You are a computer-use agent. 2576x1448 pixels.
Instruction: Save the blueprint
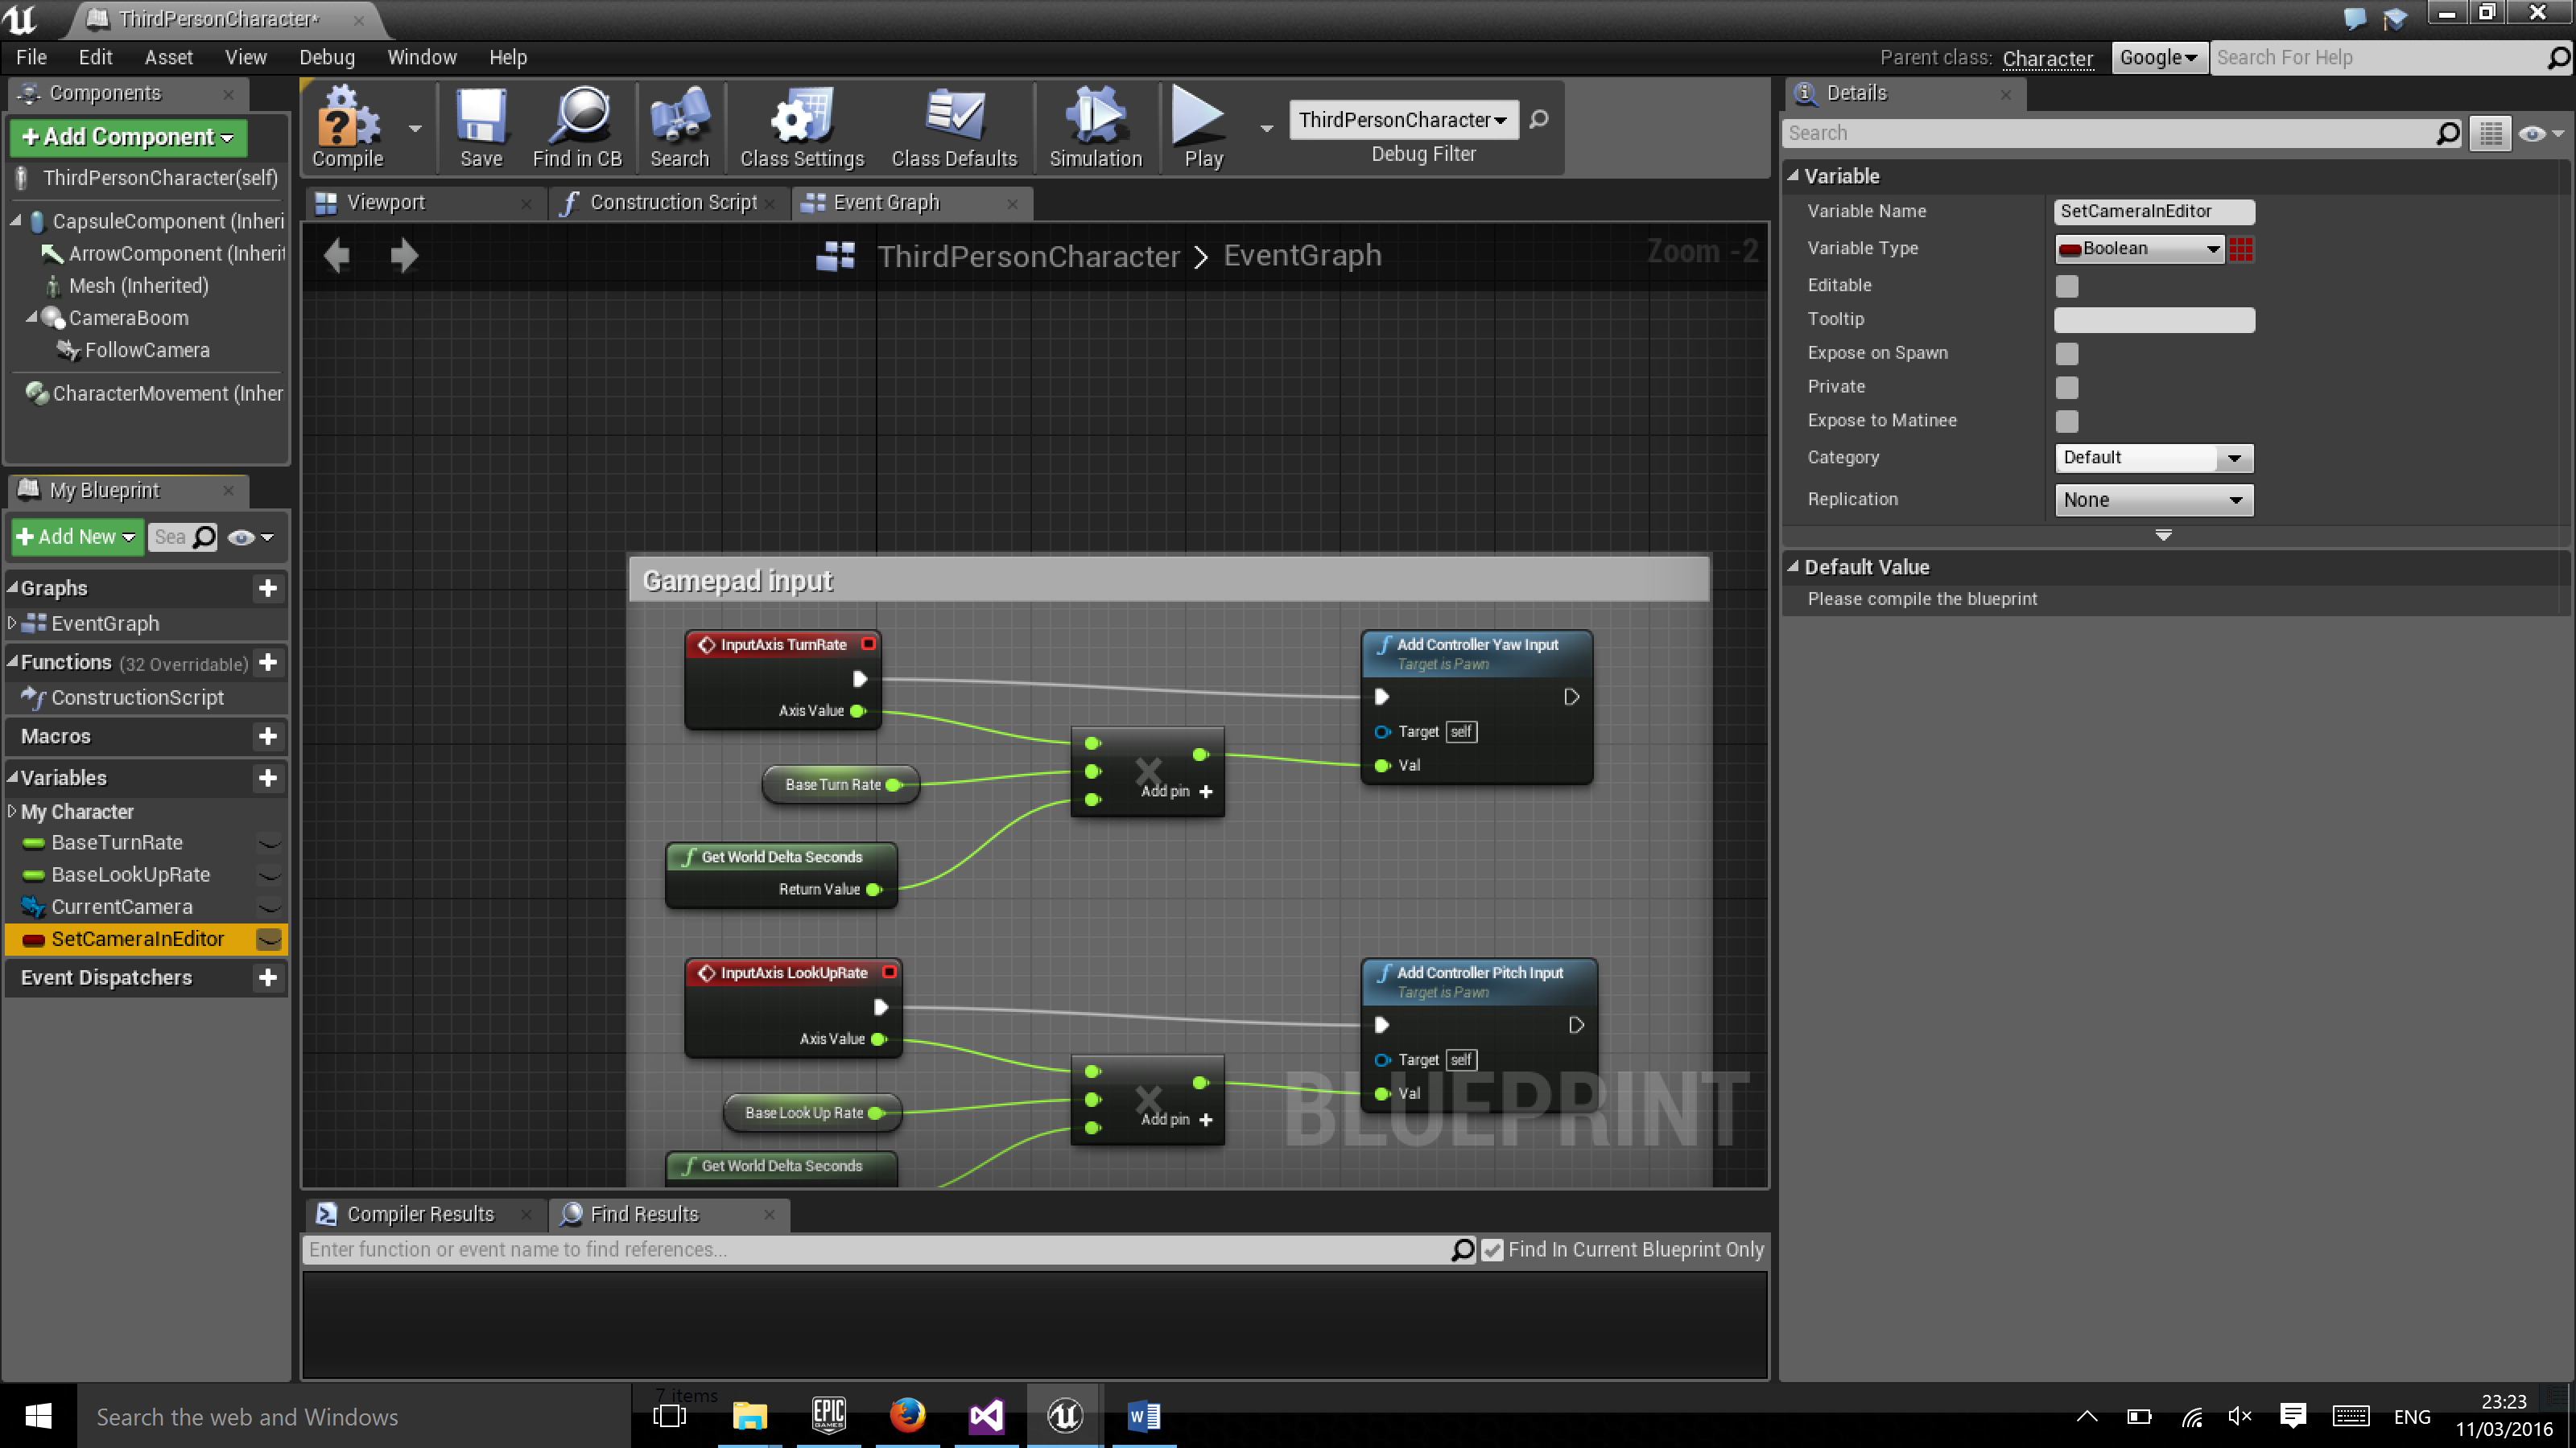481,128
